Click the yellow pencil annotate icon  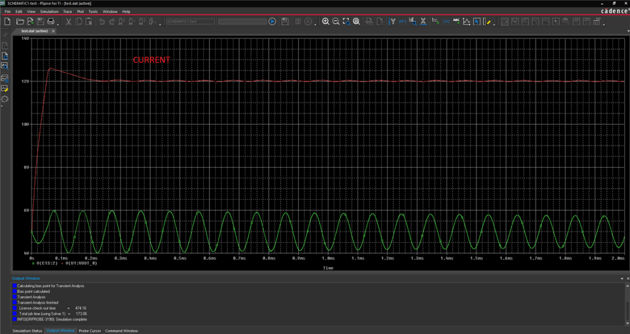point(487,22)
